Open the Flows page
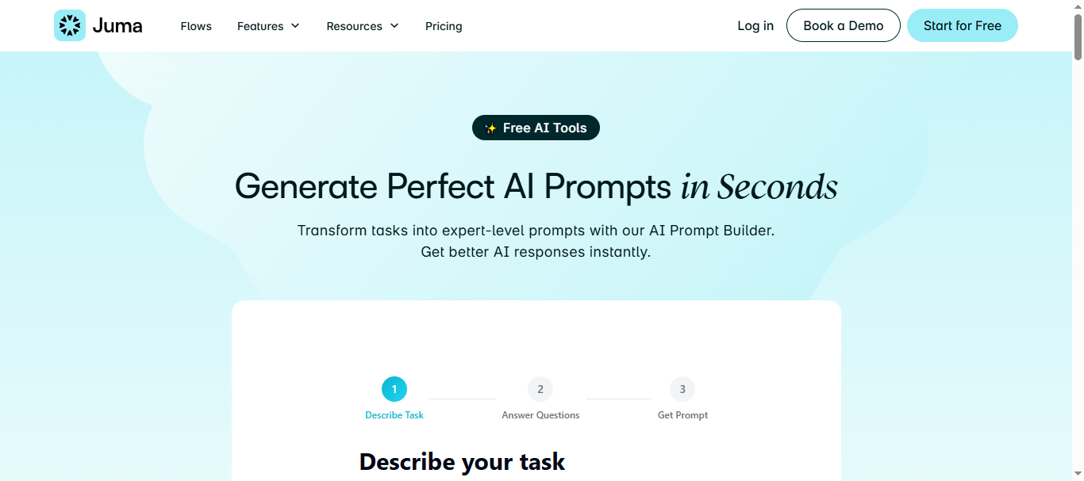1084x481 pixels. point(196,26)
